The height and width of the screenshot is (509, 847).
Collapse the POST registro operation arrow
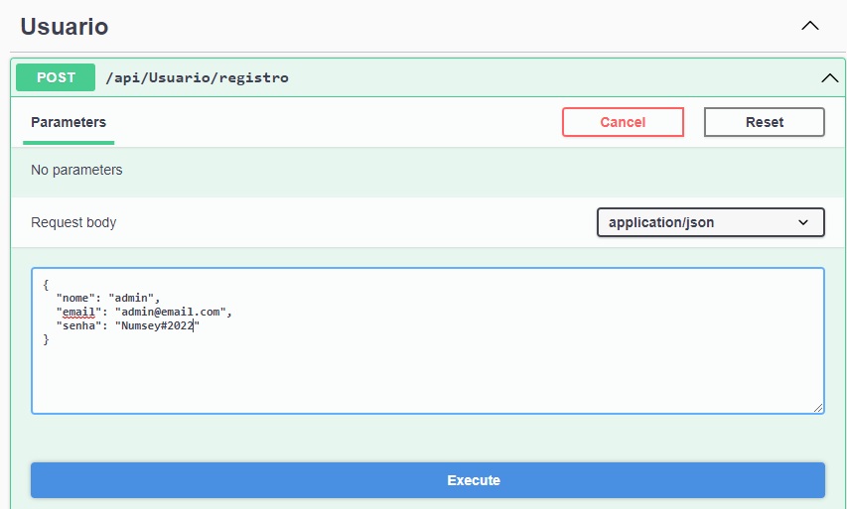pos(830,78)
